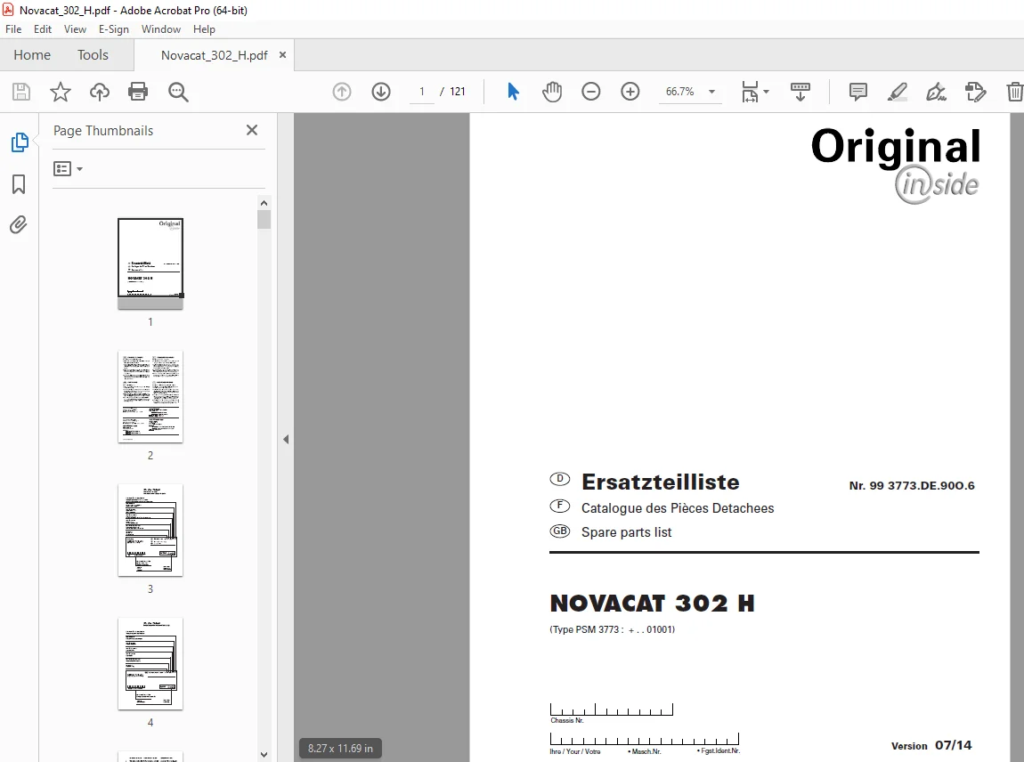Click the Fit page width icon
The height and width of the screenshot is (762, 1024).
[750, 92]
